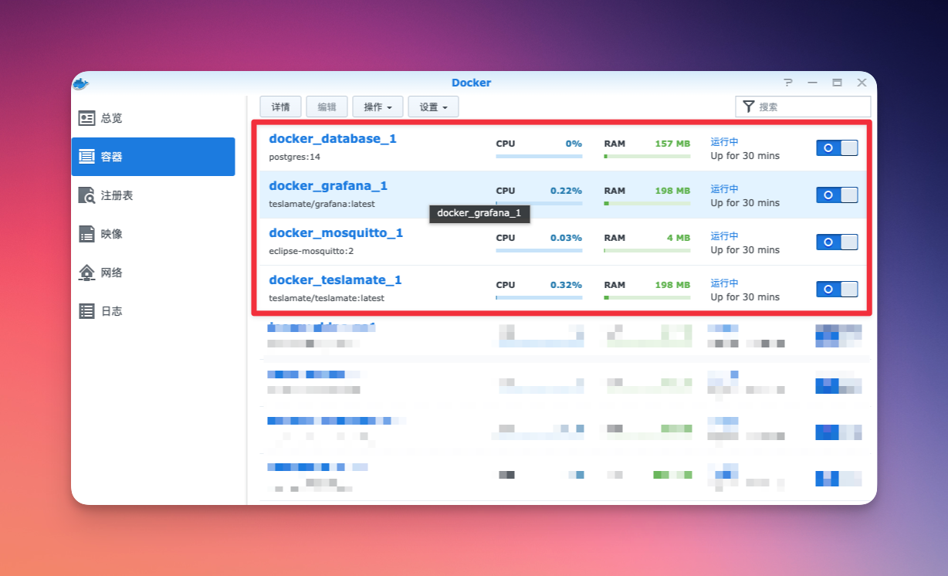Click the eclipse-mosquitto:2 image label
Screen dimensions: 948x576
click(x=311, y=251)
